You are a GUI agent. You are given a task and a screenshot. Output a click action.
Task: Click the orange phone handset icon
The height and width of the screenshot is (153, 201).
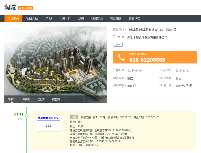[x=121, y=58]
